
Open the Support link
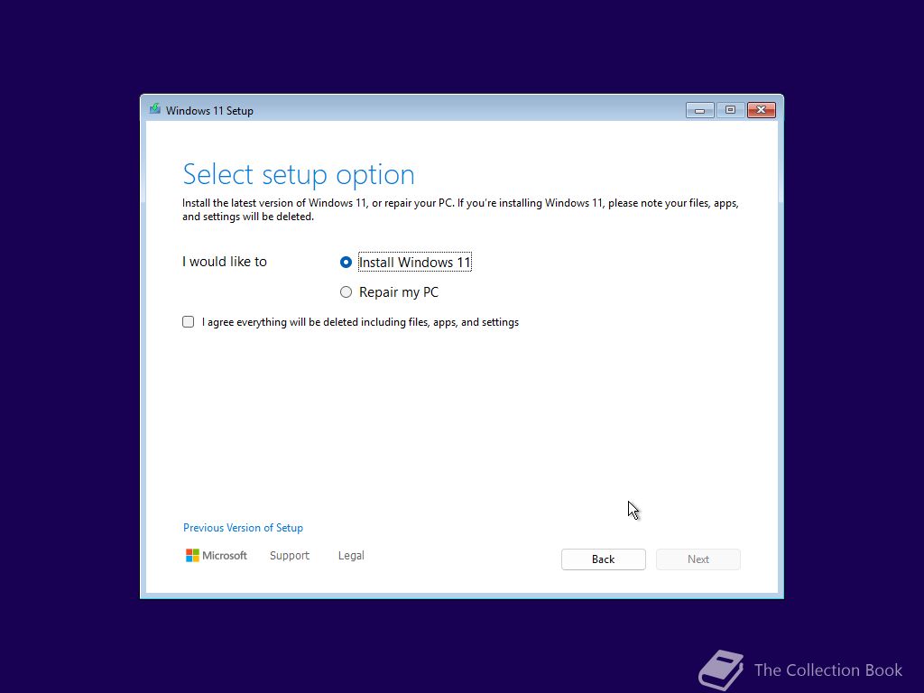pyautogui.click(x=290, y=556)
